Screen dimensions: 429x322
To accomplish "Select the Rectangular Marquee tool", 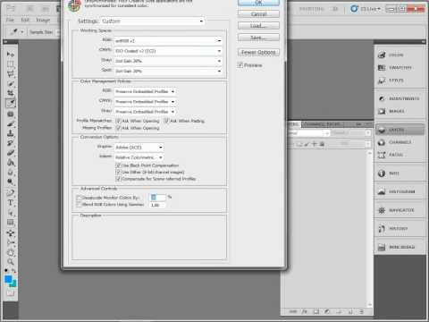I will (x=11, y=64).
